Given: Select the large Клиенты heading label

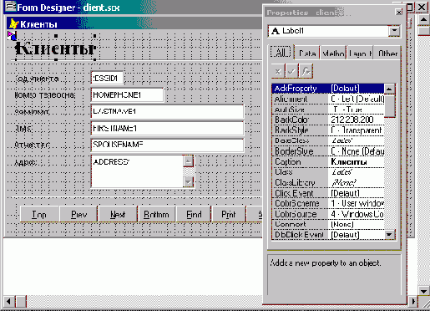Looking at the screenshot, I should click(56, 48).
